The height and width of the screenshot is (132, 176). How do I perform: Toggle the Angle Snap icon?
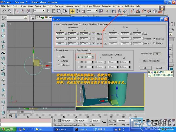coord(138,11)
